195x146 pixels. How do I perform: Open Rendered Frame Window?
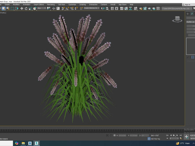[x=145, y=9]
